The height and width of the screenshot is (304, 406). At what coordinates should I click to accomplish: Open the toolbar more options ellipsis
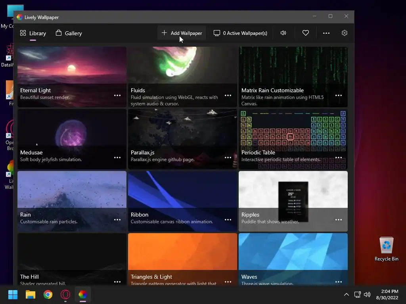pyautogui.click(x=326, y=33)
